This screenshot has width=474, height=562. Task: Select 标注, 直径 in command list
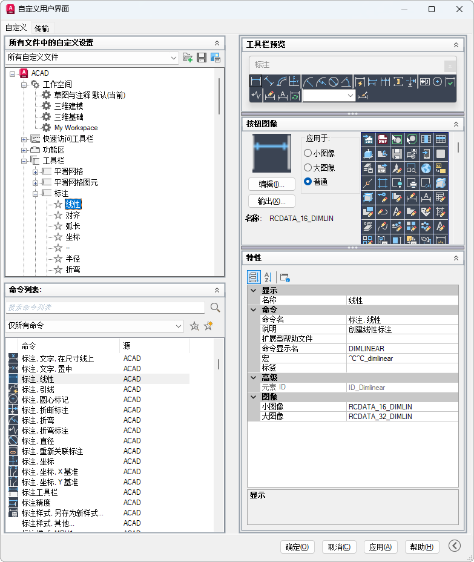pos(38,441)
